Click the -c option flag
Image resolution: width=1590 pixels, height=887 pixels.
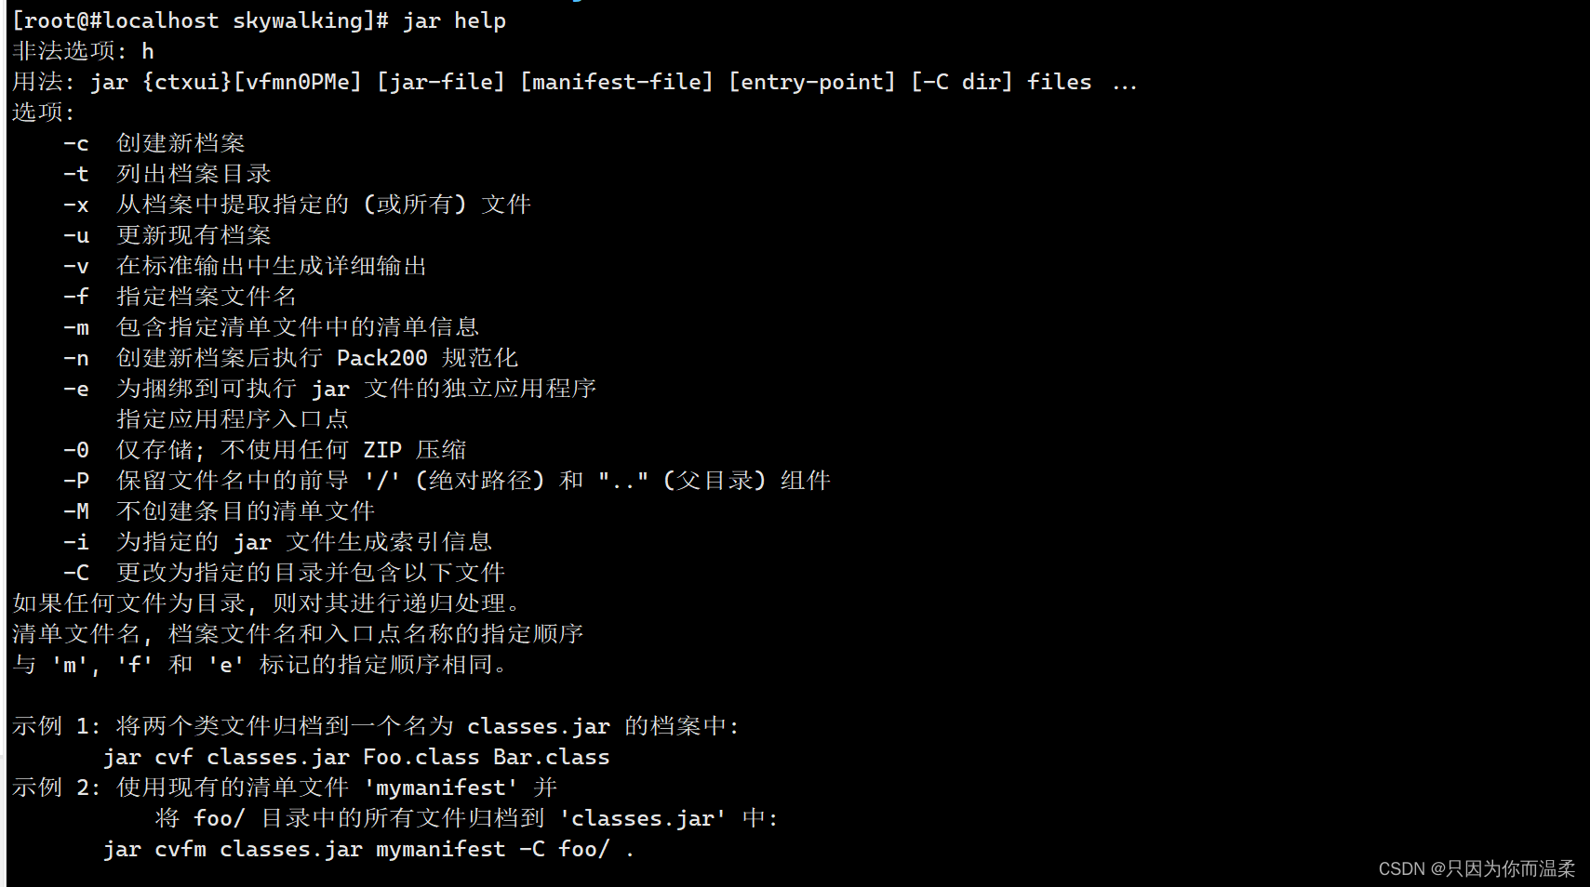point(76,143)
